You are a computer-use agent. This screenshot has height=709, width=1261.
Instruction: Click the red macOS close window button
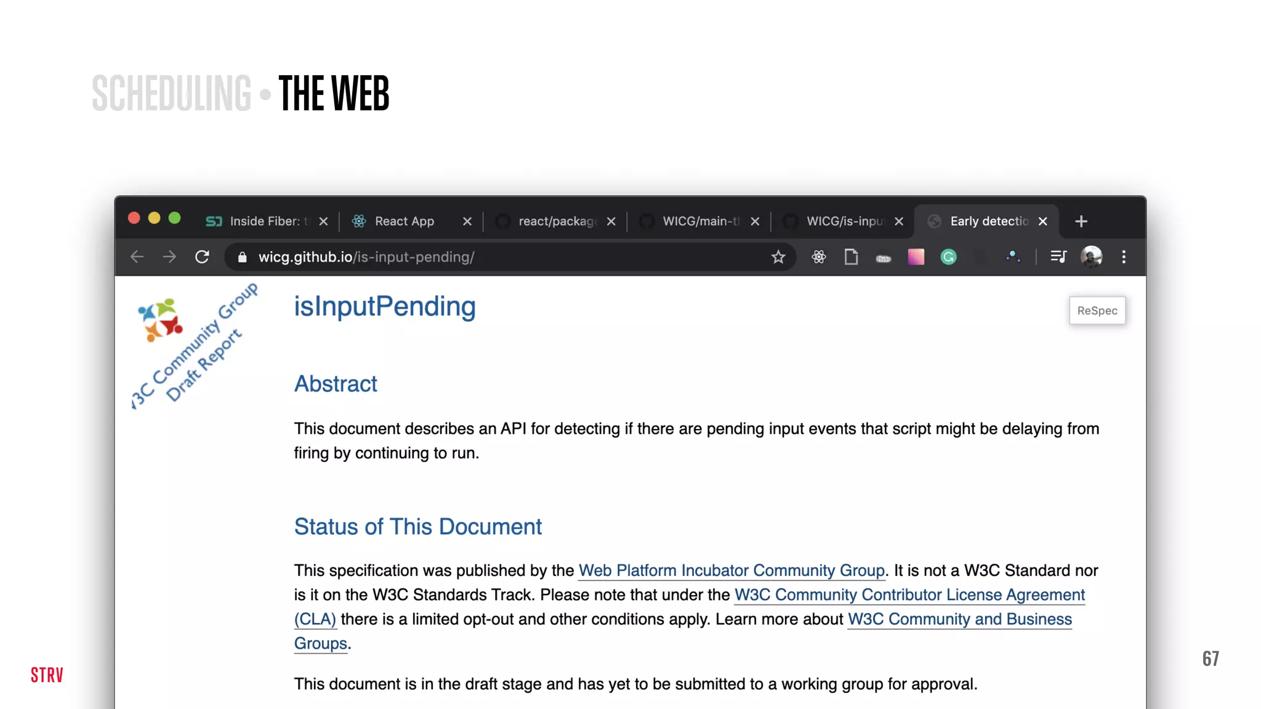click(134, 218)
